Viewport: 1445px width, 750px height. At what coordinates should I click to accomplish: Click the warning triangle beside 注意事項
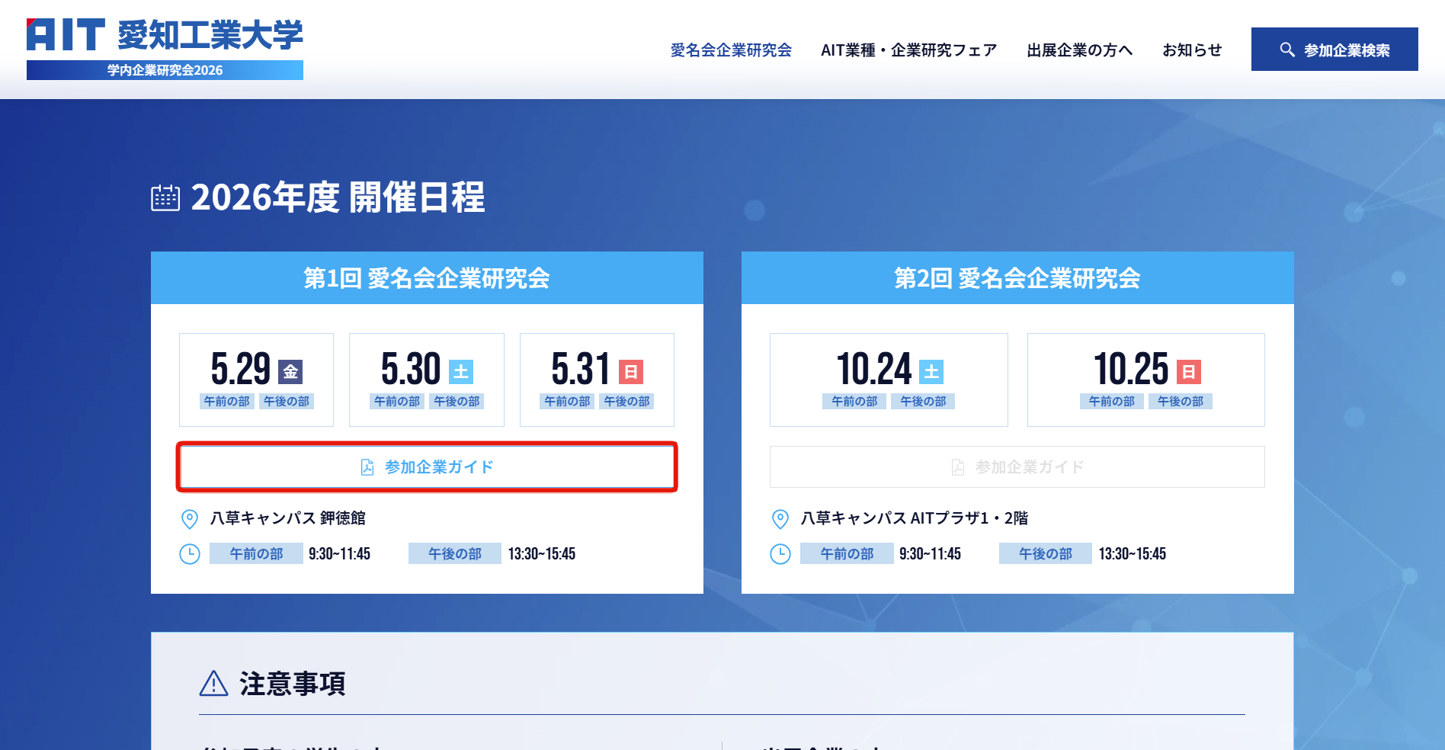pos(213,684)
